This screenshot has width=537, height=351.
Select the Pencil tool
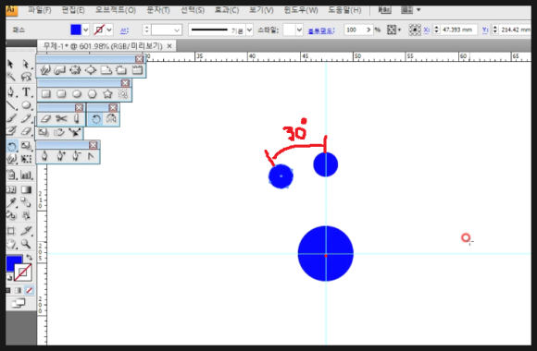26,118
